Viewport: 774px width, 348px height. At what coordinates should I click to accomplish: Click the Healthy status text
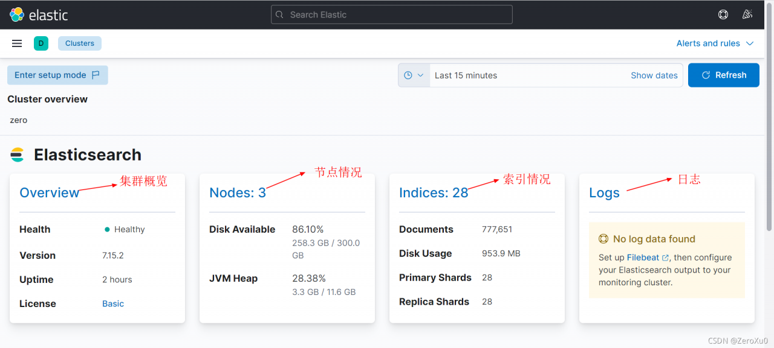pyautogui.click(x=129, y=229)
